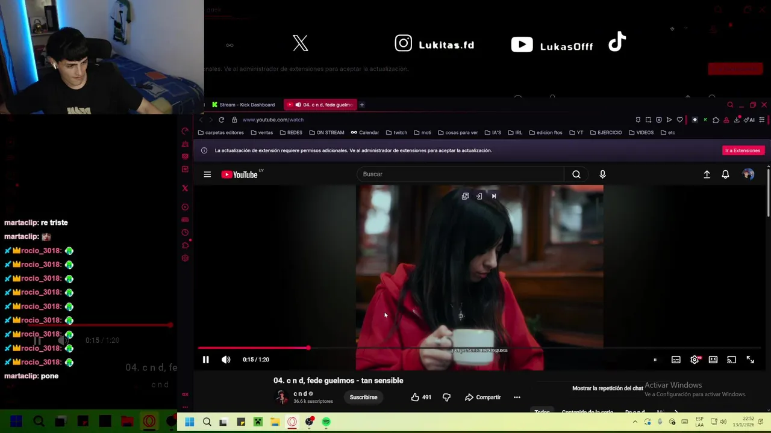
Task: Open Opera sidebar settings gear
Action: coord(185,258)
